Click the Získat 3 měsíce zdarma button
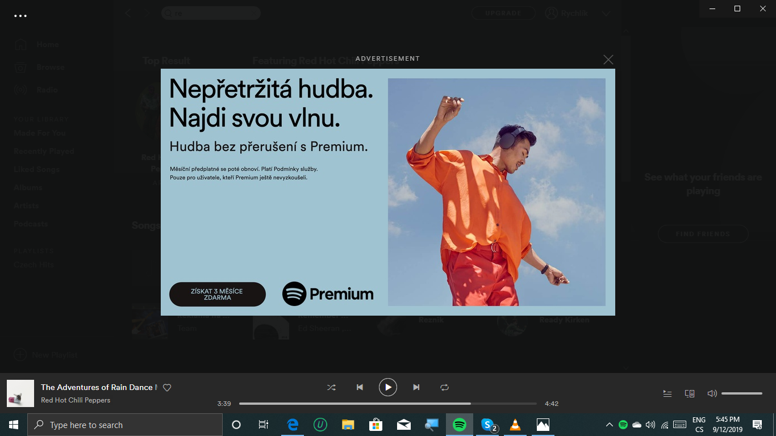The image size is (776, 436). click(x=218, y=294)
